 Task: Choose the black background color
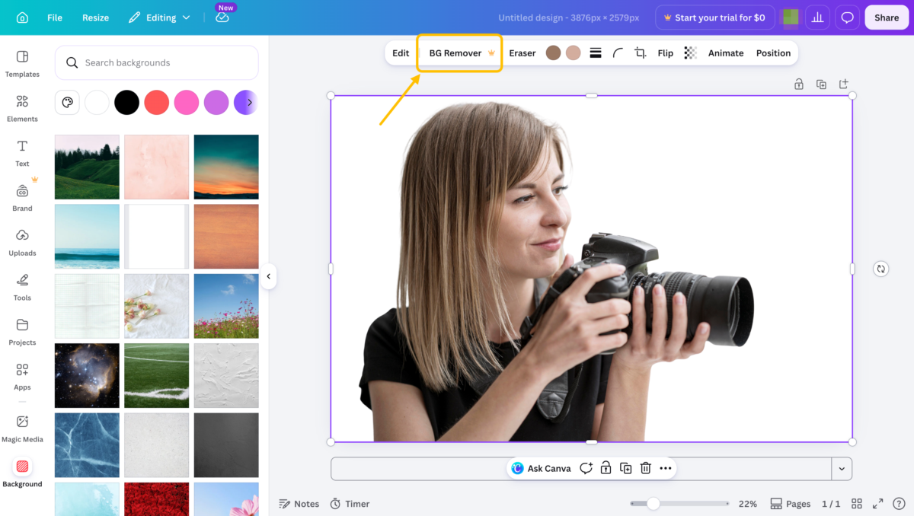[x=126, y=102]
